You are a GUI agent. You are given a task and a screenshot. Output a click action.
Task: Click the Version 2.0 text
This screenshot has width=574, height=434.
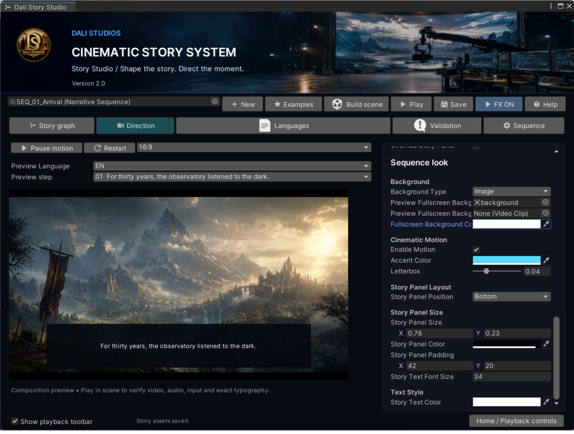[x=88, y=83]
